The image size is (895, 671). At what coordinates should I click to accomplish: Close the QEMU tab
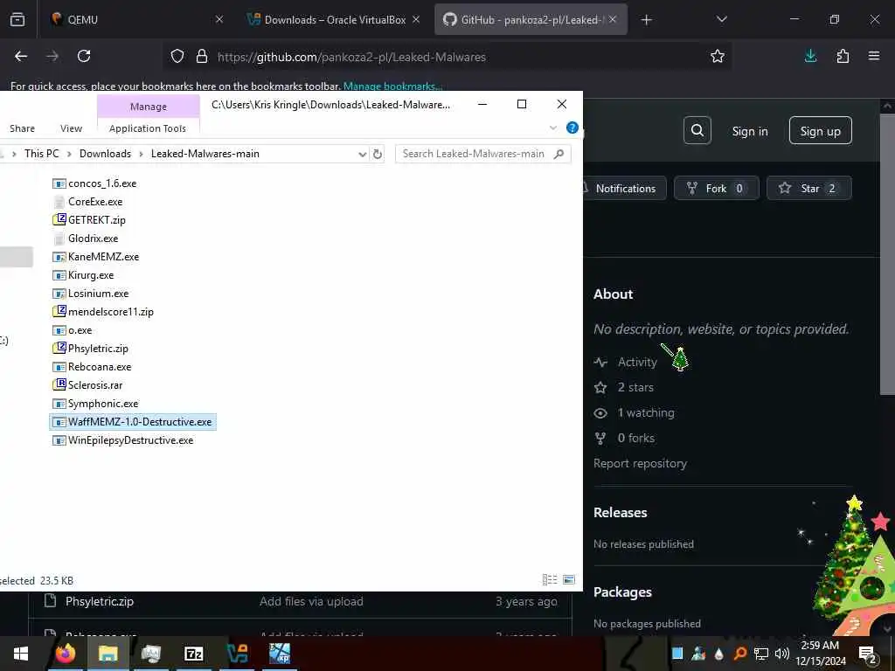coord(219,19)
